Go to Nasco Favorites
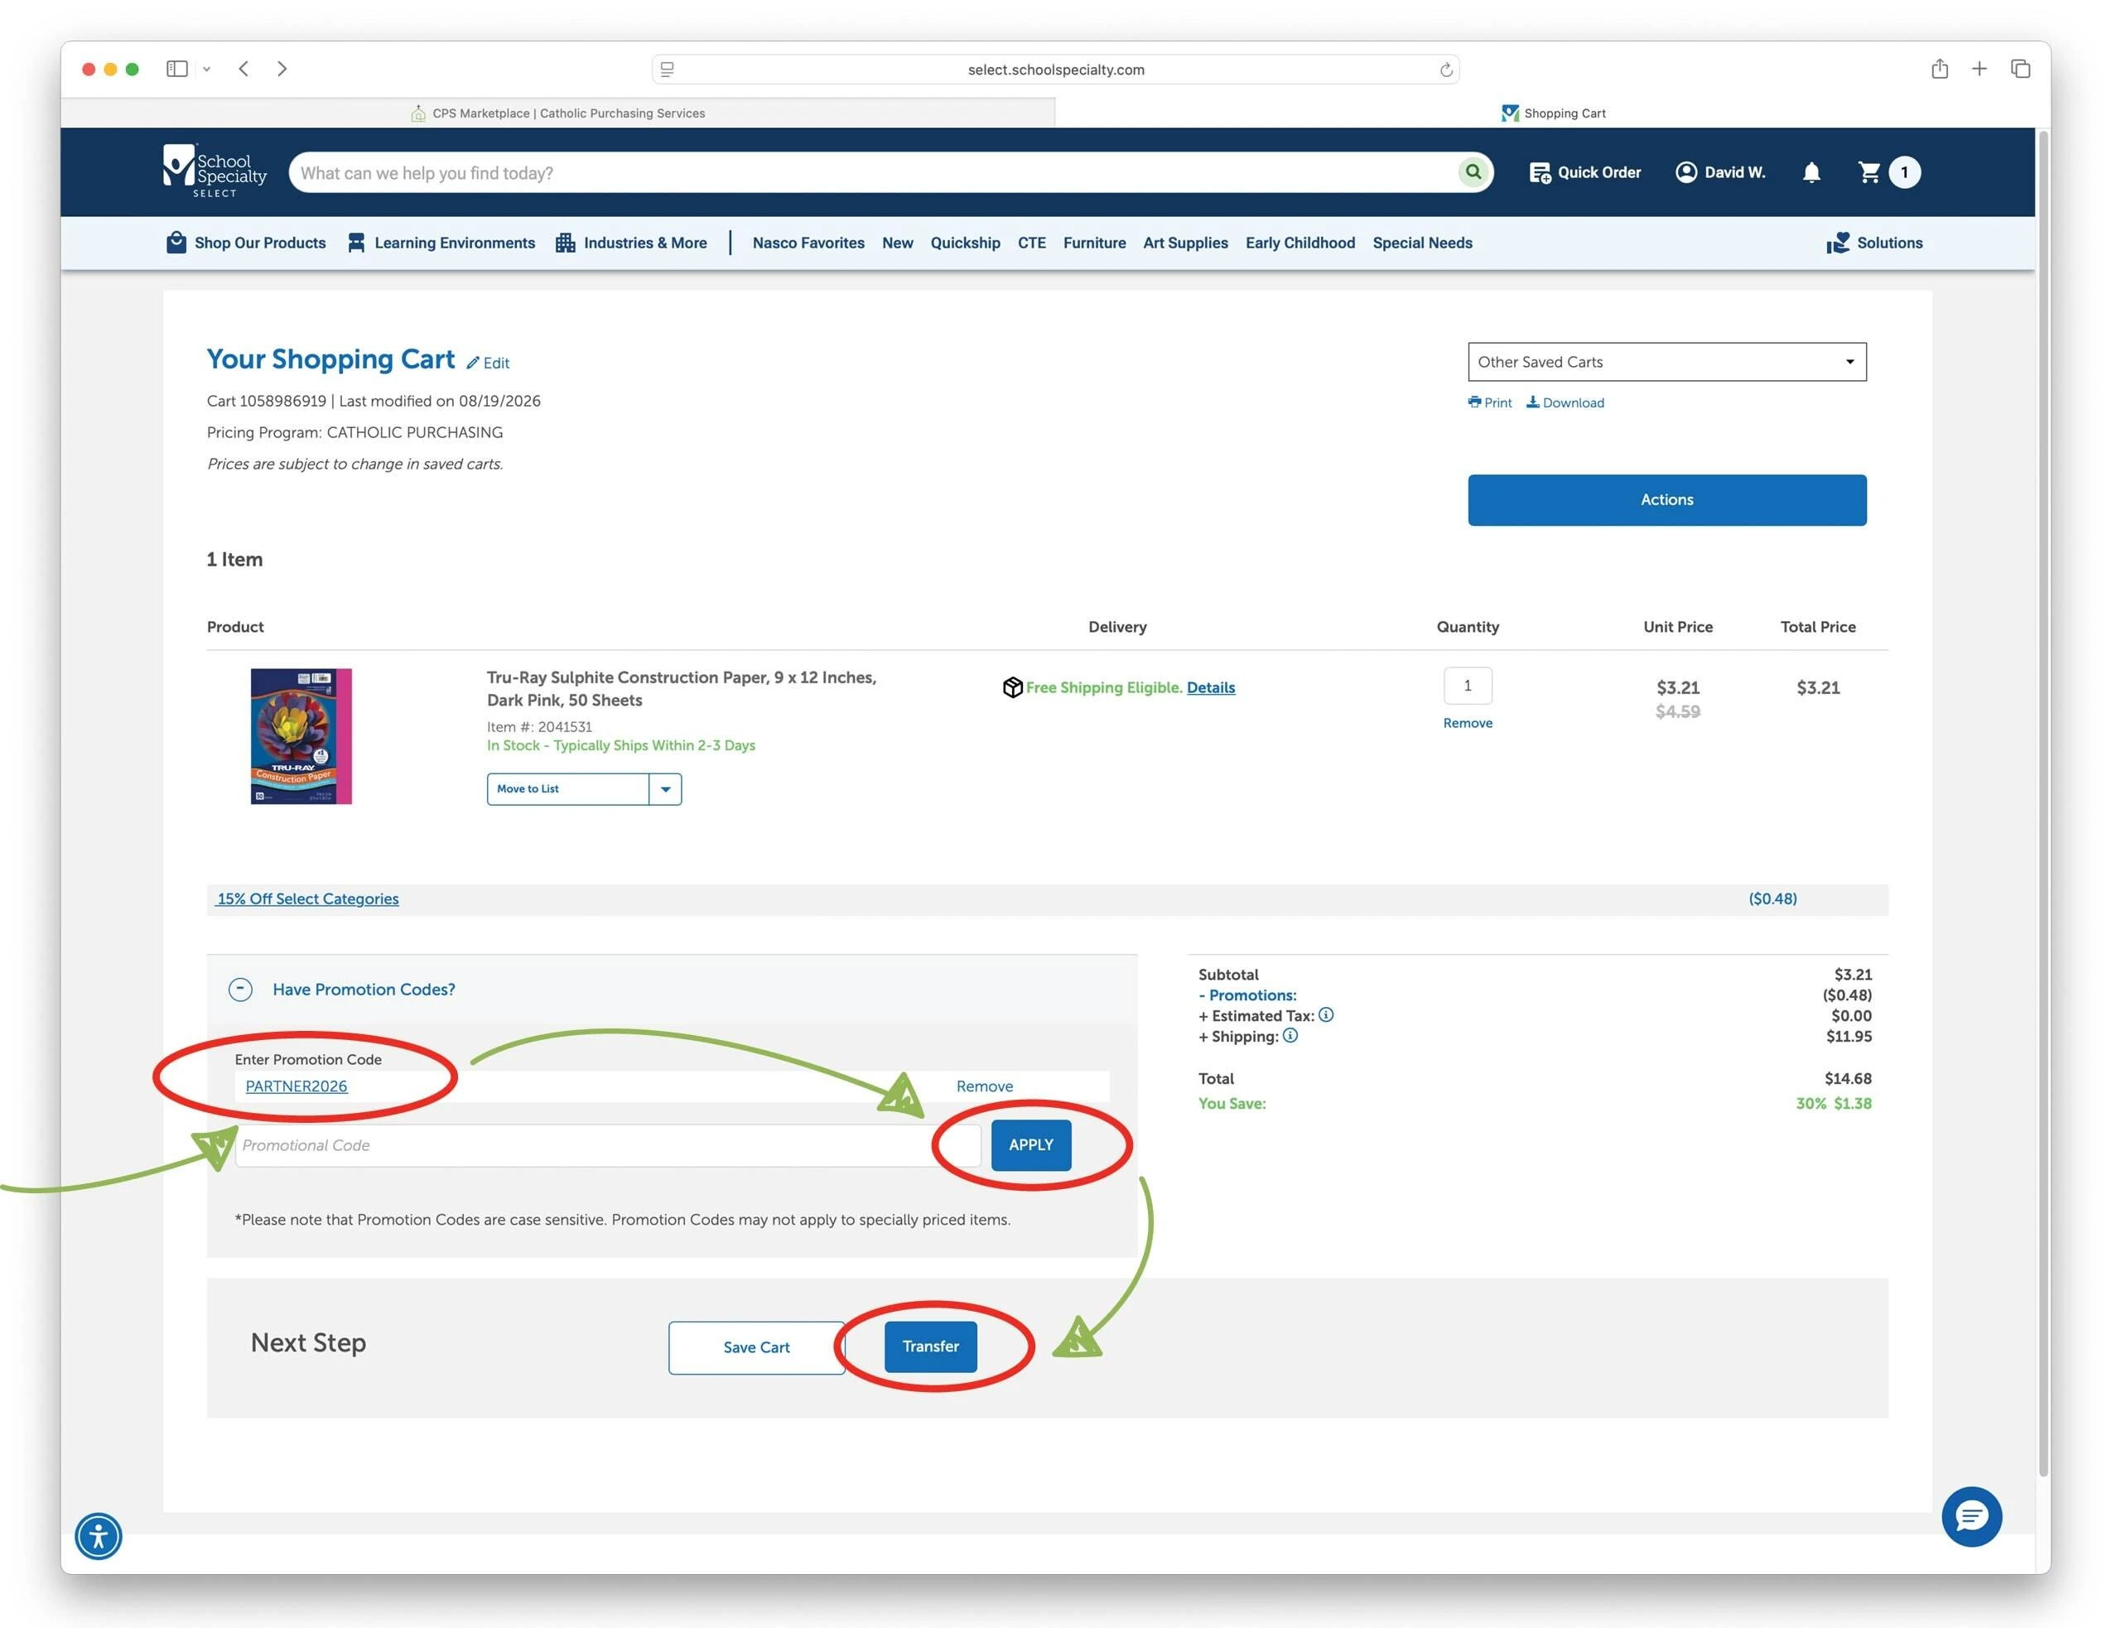 (808, 243)
